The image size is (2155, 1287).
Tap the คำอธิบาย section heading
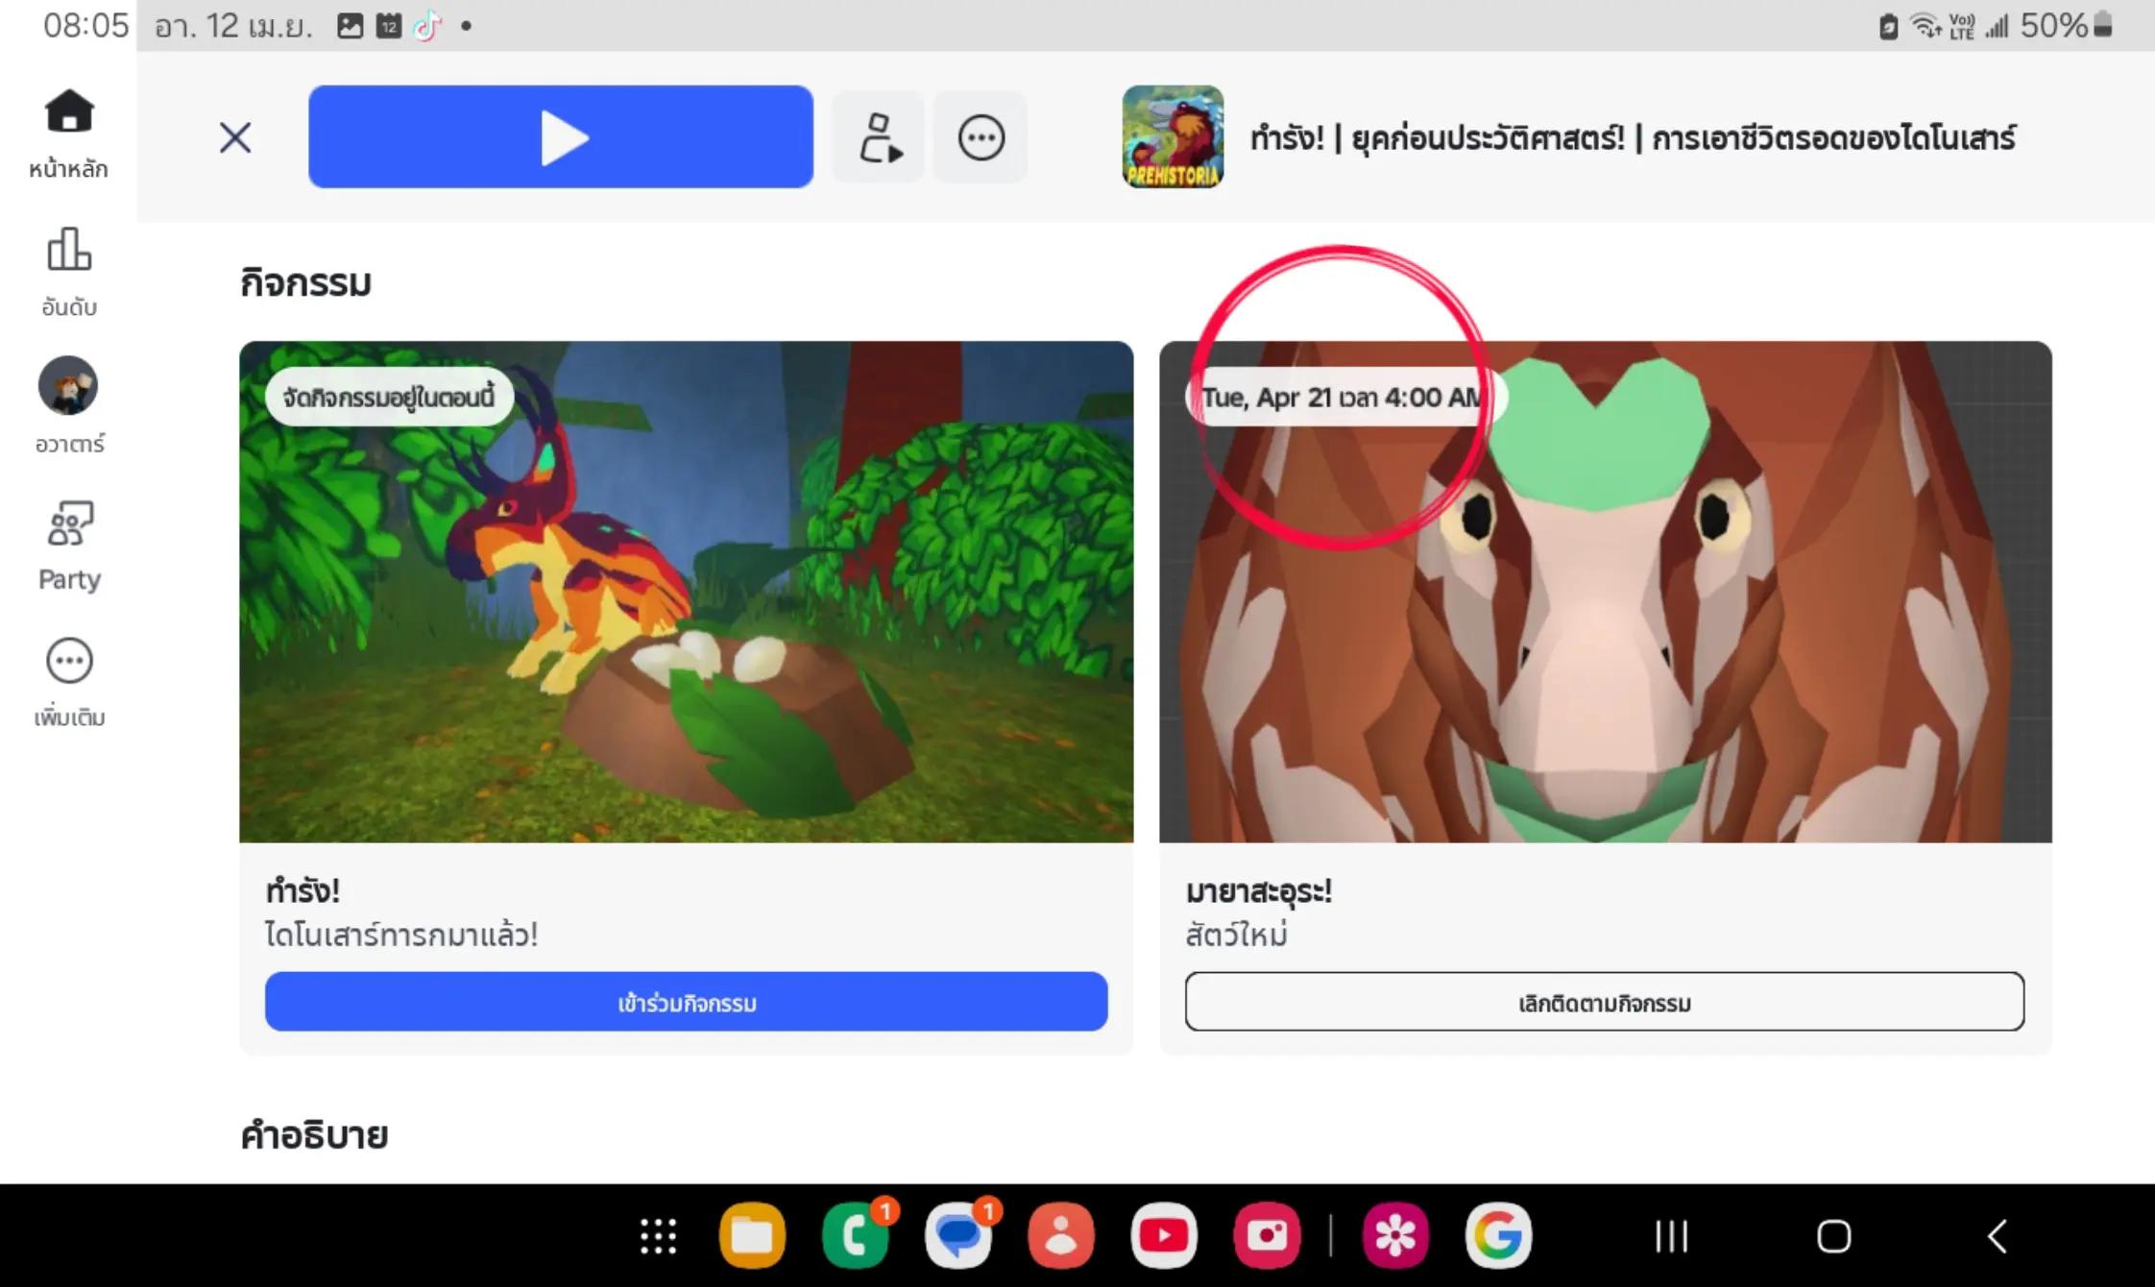point(314,1135)
